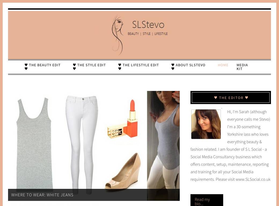Click Sarah's editor profile photo
This screenshot has width=279, height=206.
pos(206,124)
